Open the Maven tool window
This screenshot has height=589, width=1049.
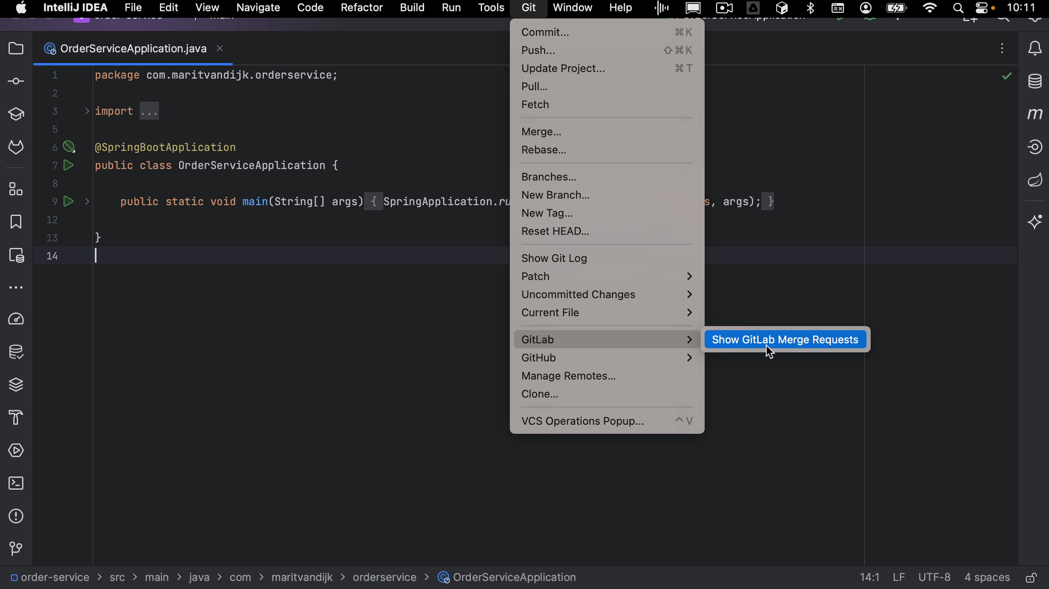pos(1035,113)
